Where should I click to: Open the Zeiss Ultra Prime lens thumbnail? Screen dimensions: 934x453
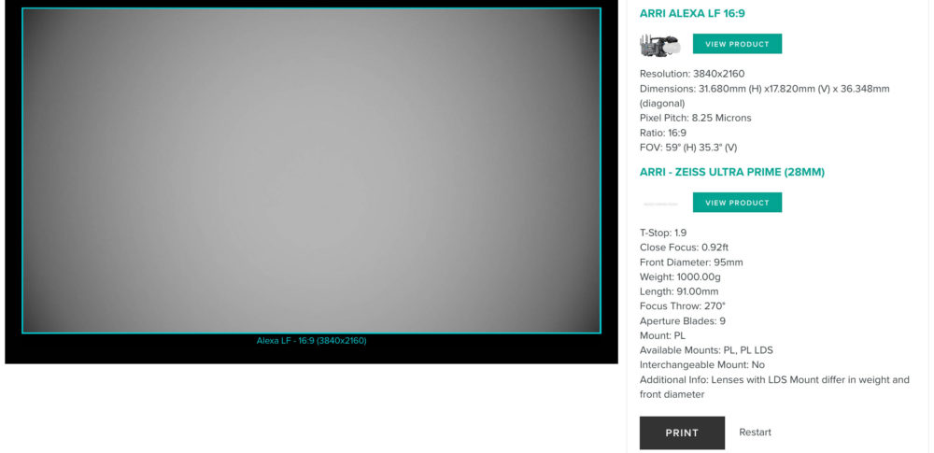[660, 204]
